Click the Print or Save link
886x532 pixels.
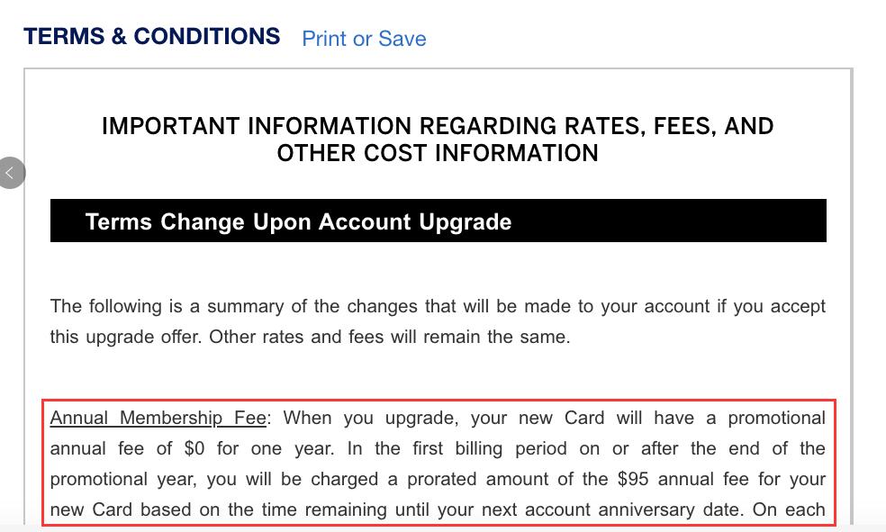pos(364,39)
